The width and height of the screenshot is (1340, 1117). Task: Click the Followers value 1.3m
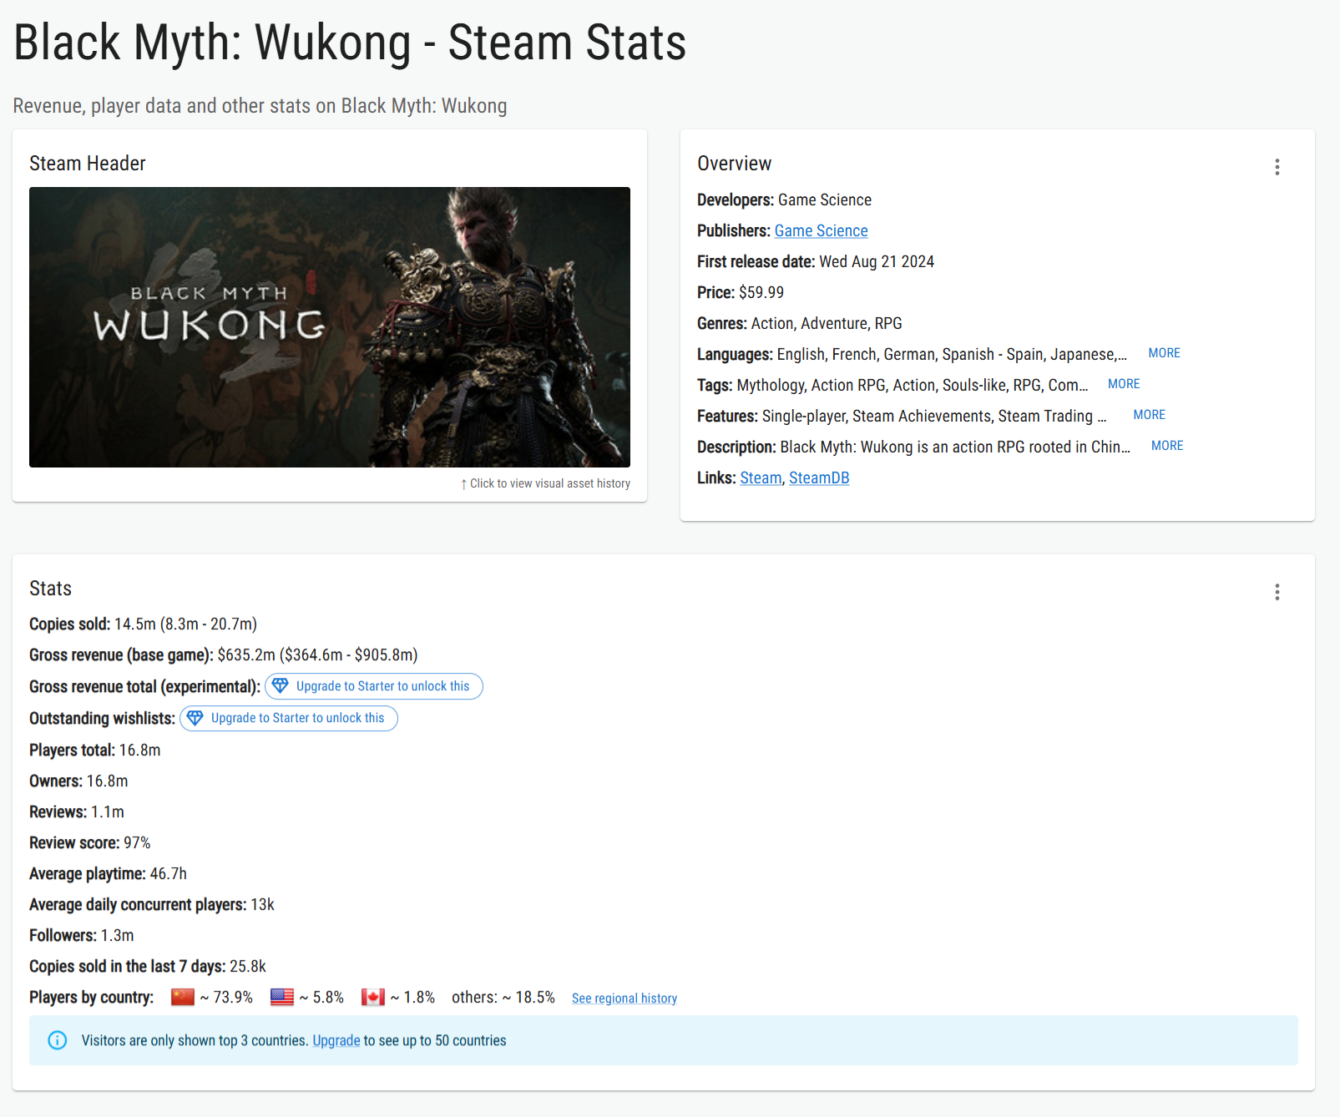tap(118, 936)
